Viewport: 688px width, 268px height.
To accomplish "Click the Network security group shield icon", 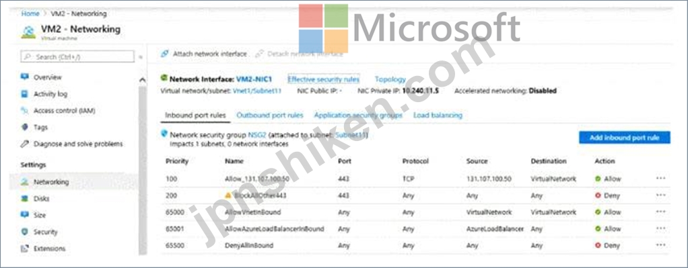I will (x=164, y=133).
